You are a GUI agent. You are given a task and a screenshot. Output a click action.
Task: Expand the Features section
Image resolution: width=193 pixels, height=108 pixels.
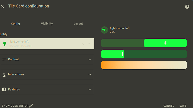(x=47, y=89)
